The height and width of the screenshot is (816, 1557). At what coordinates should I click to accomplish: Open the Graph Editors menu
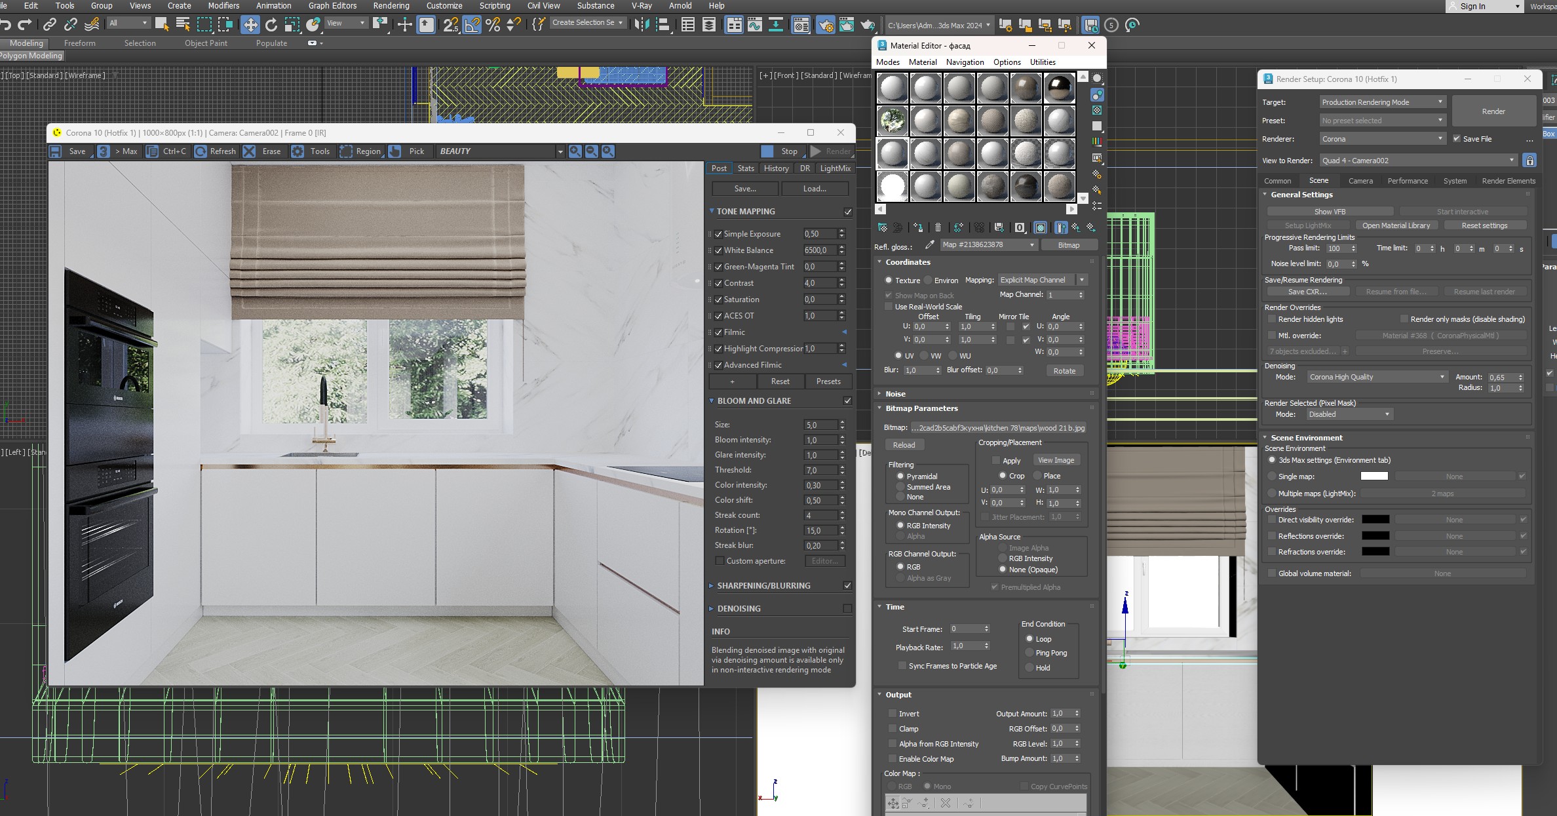click(x=332, y=6)
